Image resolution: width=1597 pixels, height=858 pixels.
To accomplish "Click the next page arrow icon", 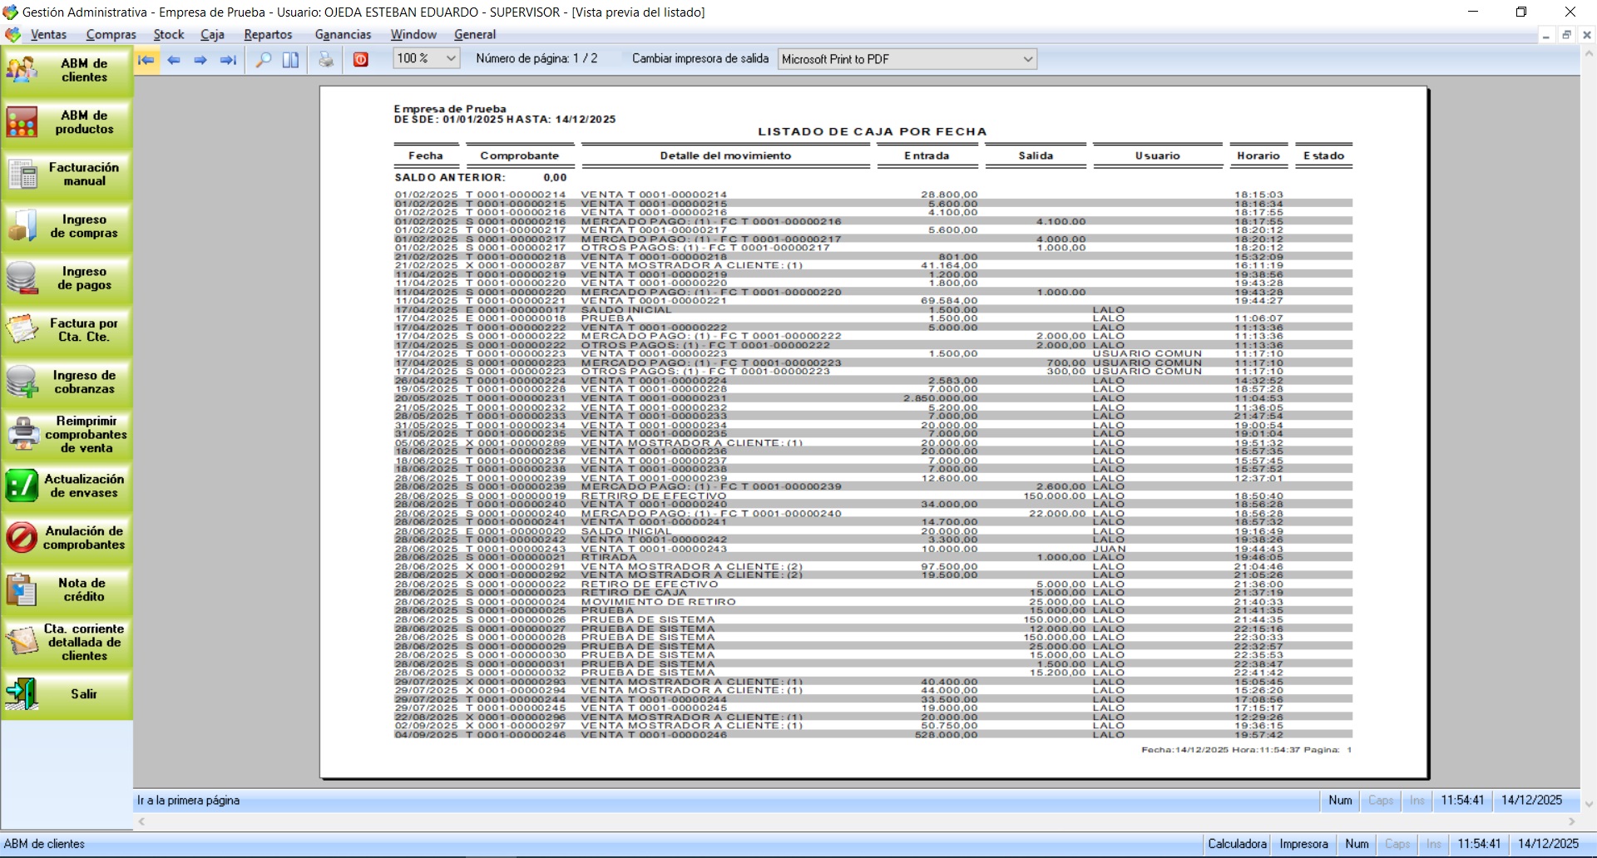I will [200, 60].
